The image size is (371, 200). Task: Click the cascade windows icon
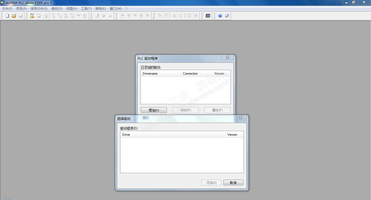pyautogui.click(x=160, y=16)
